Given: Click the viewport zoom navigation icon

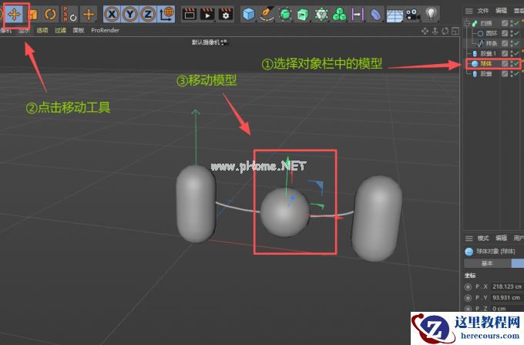Looking at the screenshot, I should tap(435, 31).
